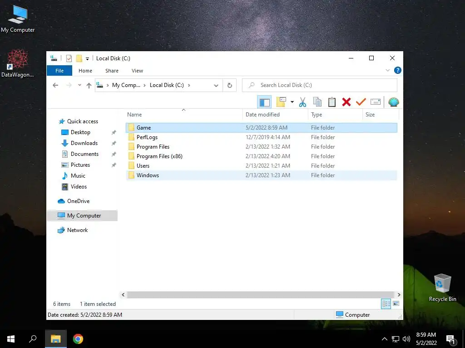Viewport: 465px width, 348px height.
Task: Click the Copy icon in toolbar
Action: tap(317, 102)
